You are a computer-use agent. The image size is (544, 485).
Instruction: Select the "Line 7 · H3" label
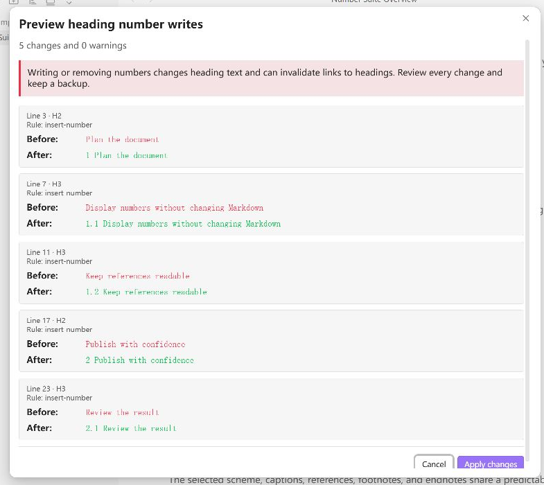point(44,184)
